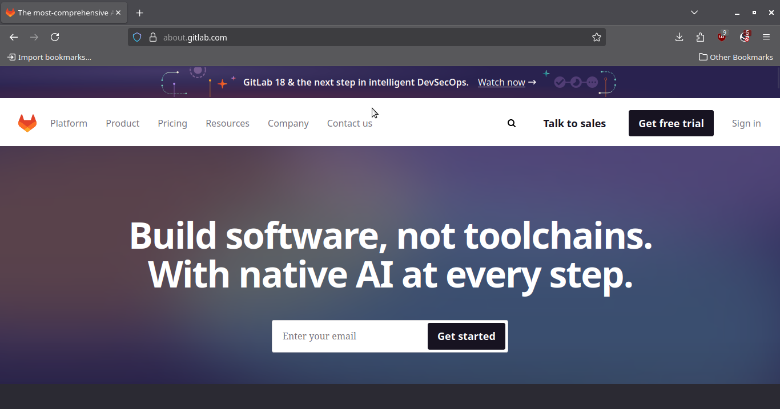Reload the page using the refresh icon
Screen dimensions: 780x409
55,38
